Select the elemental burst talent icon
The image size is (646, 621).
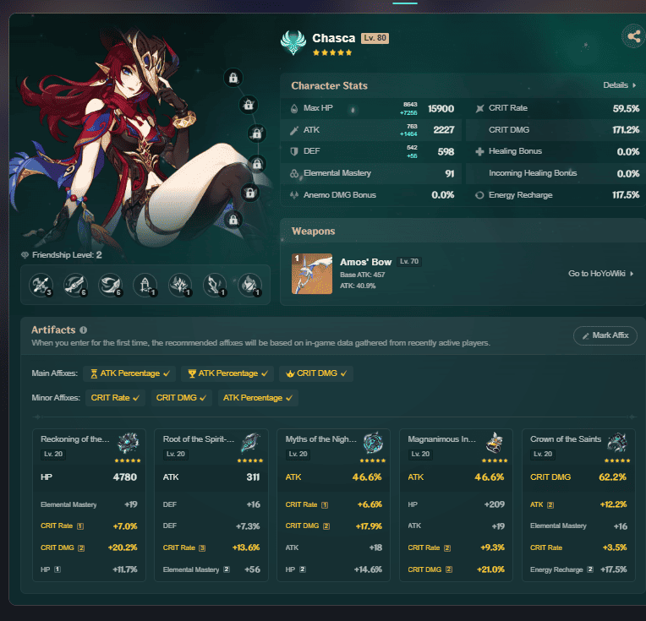point(111,285)
